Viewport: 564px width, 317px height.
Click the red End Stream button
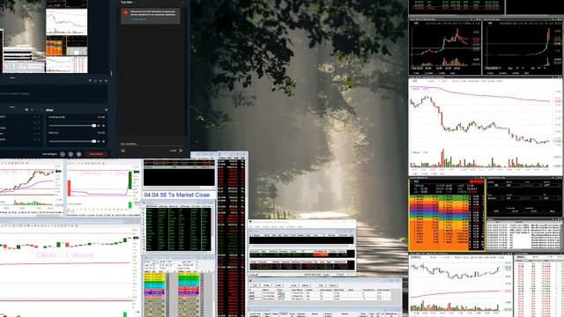click(x=96, y=154)
